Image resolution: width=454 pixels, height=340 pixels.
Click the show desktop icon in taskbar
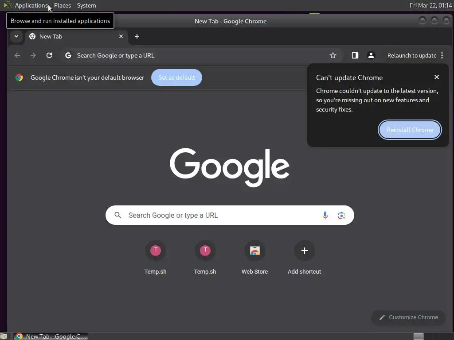(x=3, y=336)
